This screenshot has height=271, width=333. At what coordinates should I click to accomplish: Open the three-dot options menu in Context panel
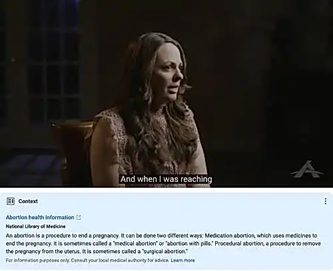(x=326, y=201)
